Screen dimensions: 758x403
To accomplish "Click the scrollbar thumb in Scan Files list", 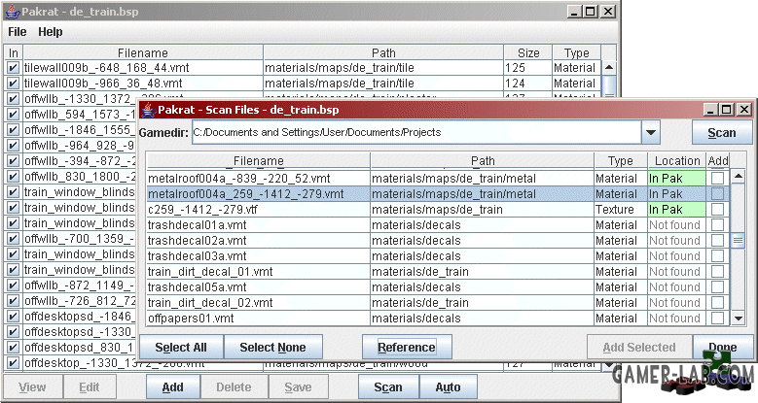I will pyautogui.click(x=738, y=240).
